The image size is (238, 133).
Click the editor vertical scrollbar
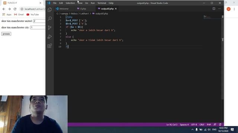222,57
